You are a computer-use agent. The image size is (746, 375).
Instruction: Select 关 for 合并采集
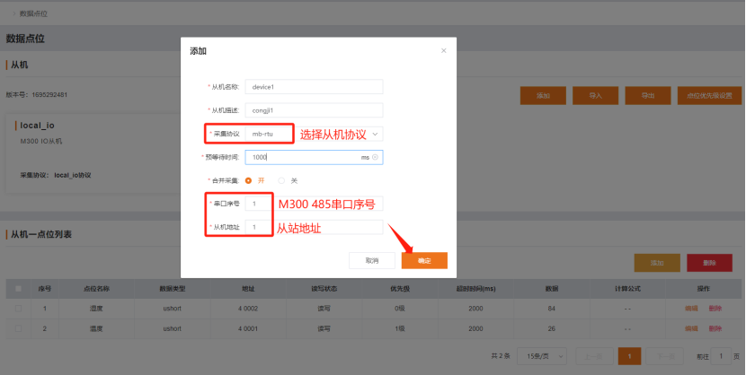281,180
